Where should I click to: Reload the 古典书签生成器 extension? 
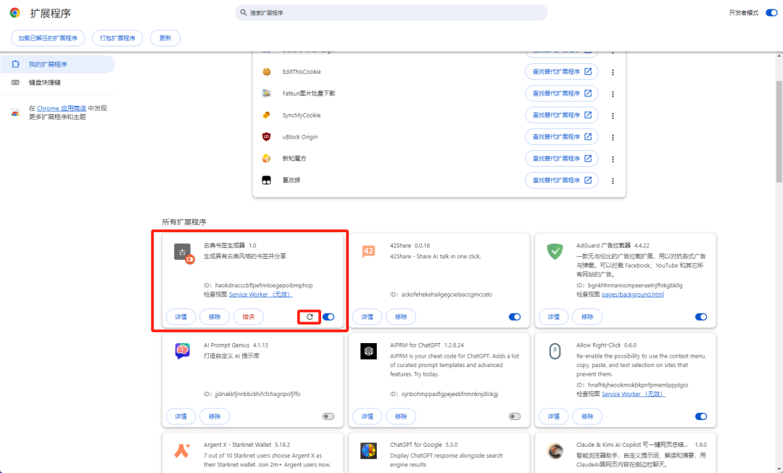(310, 317)
